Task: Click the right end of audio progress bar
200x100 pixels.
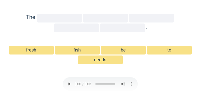Action: click(115, 84)
